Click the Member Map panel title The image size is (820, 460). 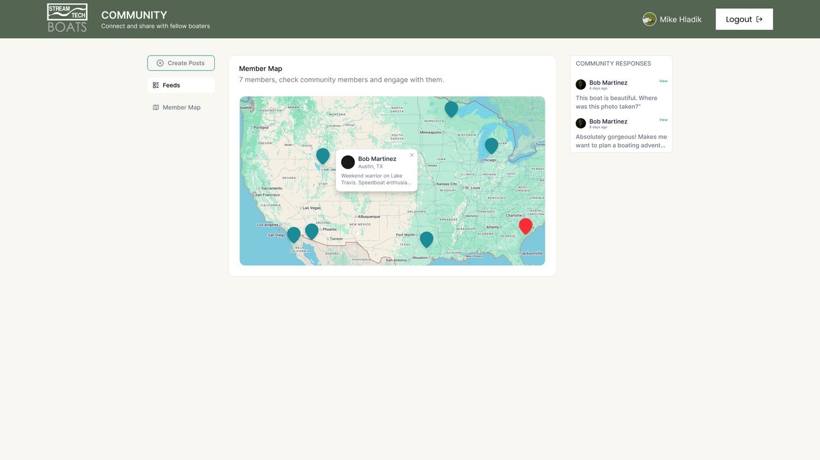260,68
